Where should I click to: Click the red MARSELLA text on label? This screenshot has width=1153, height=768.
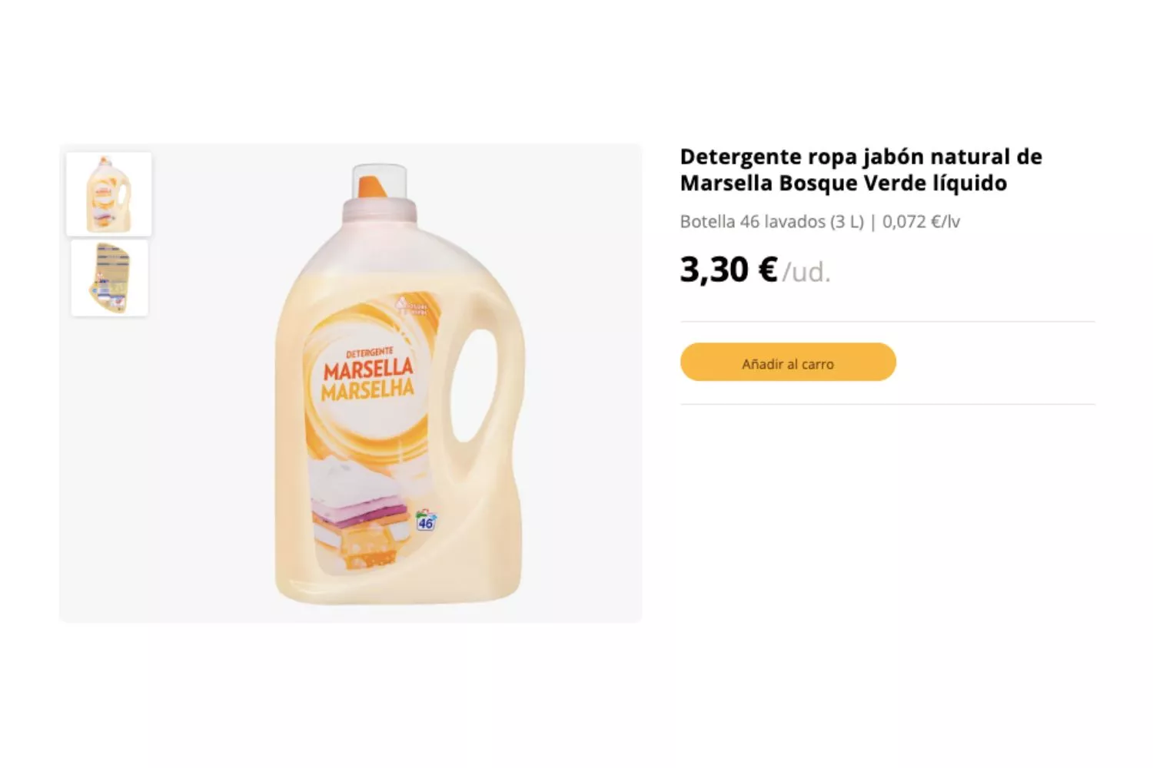pos(368,369)
